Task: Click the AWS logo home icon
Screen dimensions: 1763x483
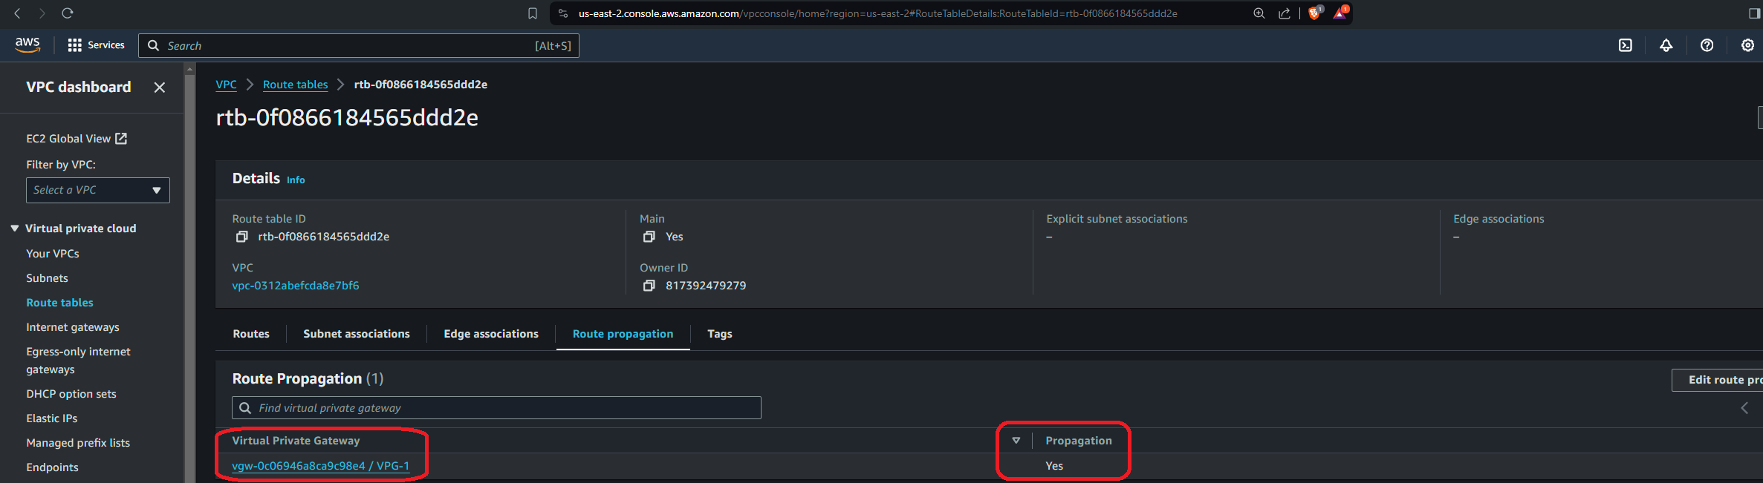Action: point(27,45)
